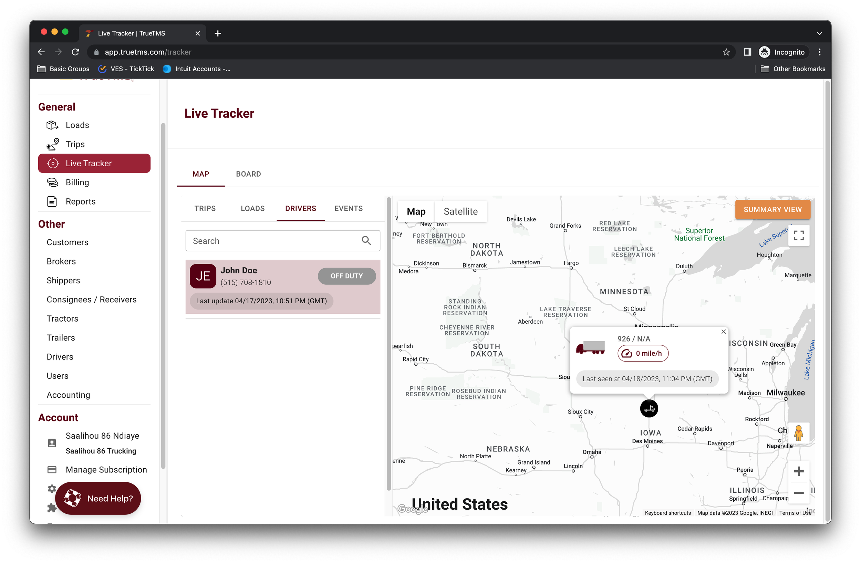This screenshot has height=563, width=861.
Task: Select the DRIVERS sub-tab
Action: (300, 209)
